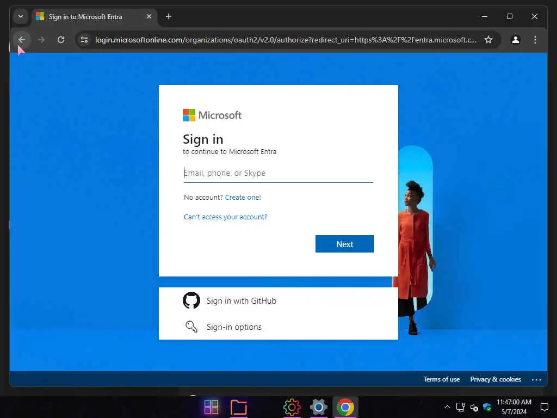Click the Microsoft logo

(212, 115)
